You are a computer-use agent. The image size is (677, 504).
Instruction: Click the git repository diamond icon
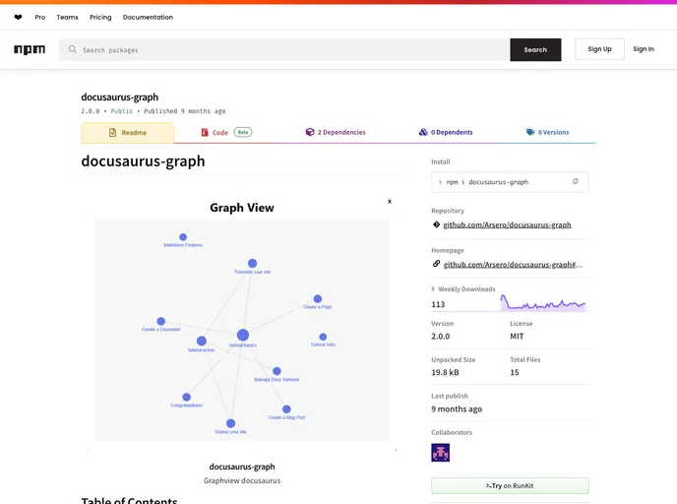point(436,224)
